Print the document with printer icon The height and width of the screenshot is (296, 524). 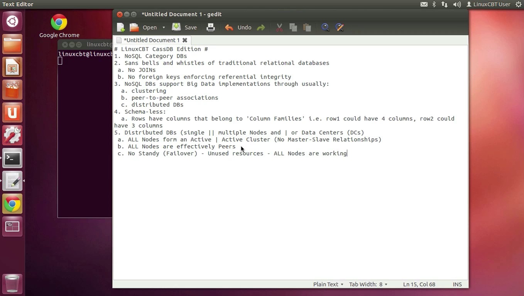point(211,27)
